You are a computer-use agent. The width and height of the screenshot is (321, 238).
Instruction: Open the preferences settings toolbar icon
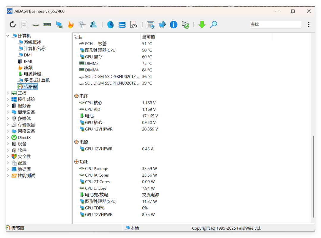coord(82,25)
